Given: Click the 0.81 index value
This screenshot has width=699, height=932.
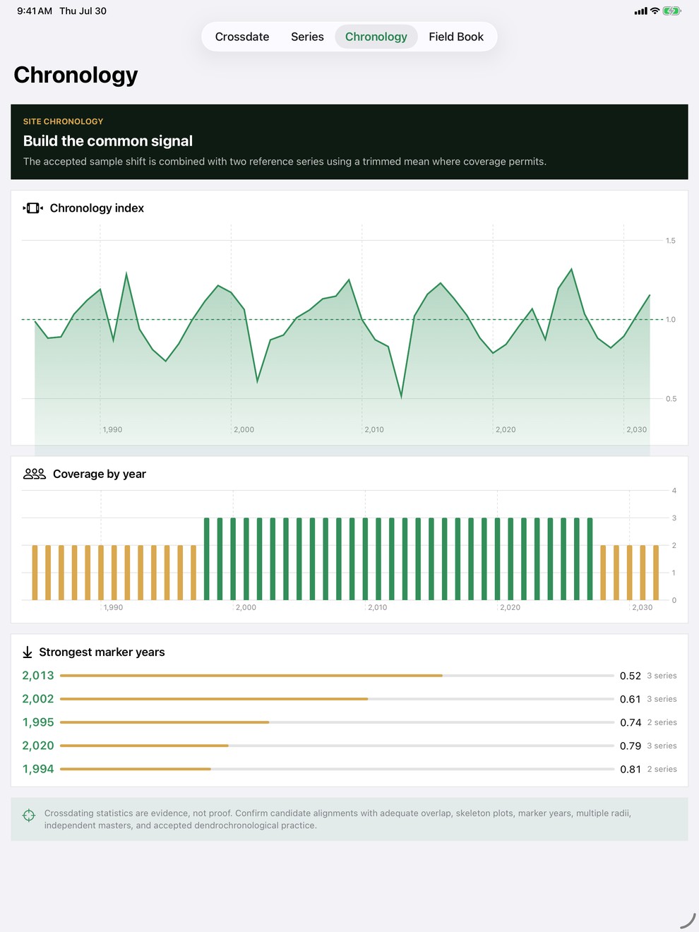Looking at the screenshot, I should pos(631,769).
